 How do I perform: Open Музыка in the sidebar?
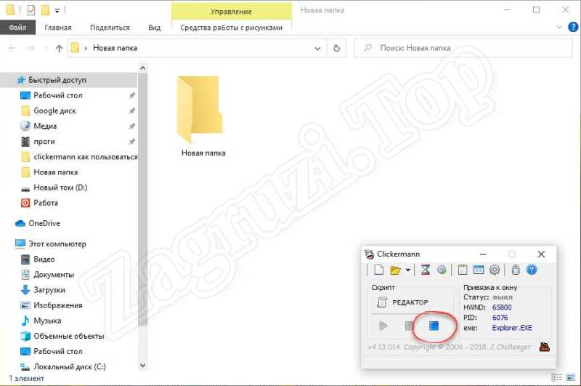pos(47,321)
